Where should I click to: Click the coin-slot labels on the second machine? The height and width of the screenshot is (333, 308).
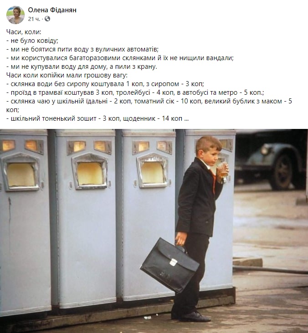tap(89, 147)
